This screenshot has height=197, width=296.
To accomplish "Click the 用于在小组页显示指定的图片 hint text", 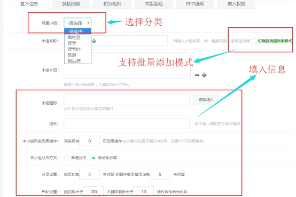I will pyautogui.click(x=89, y=109).
